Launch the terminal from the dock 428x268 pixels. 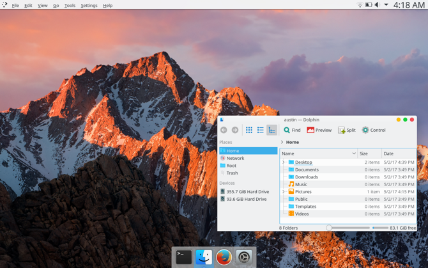point(184,257)
